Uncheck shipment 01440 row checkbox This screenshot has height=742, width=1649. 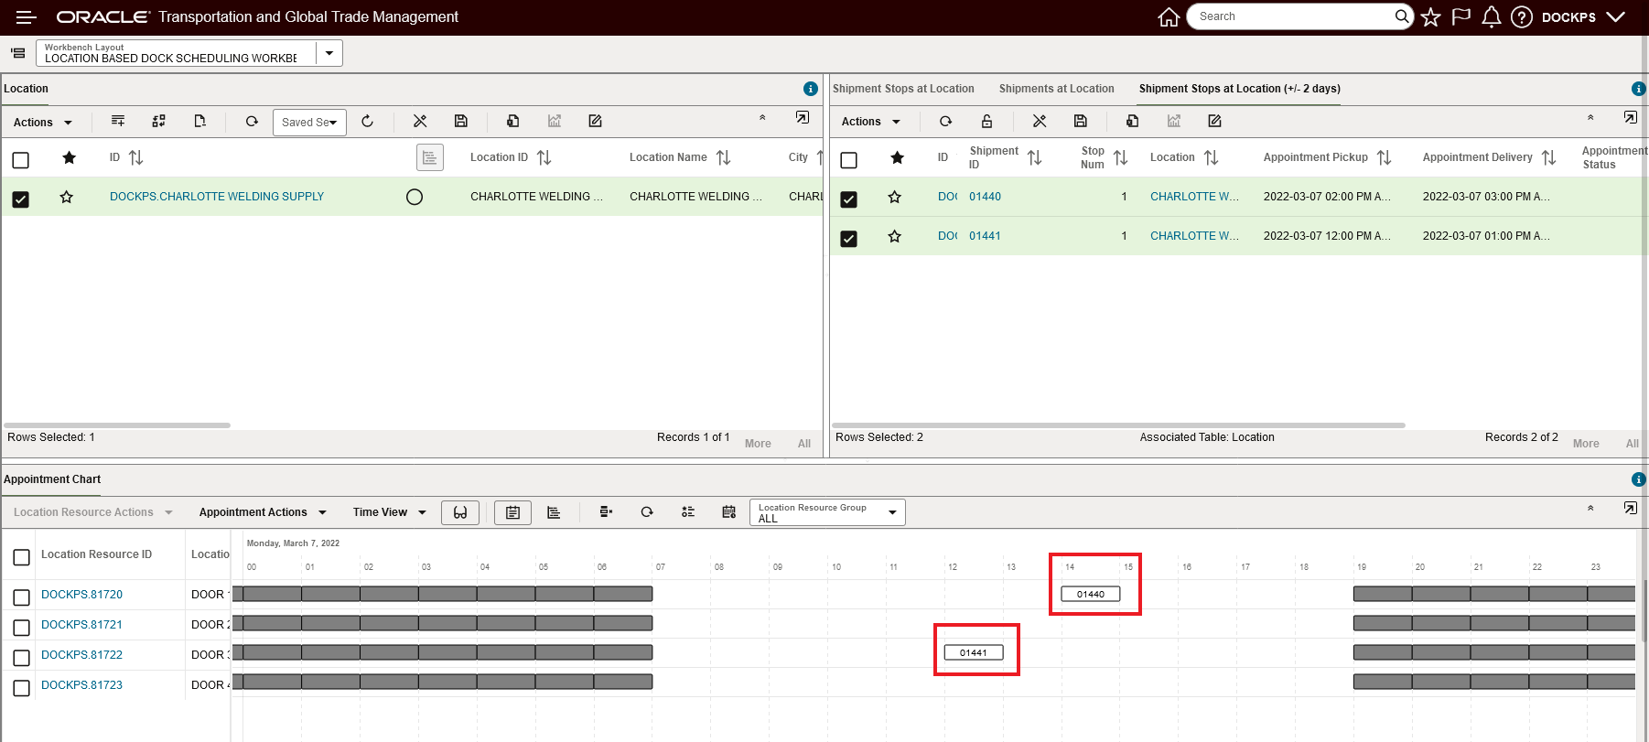[x=849, y=199]
